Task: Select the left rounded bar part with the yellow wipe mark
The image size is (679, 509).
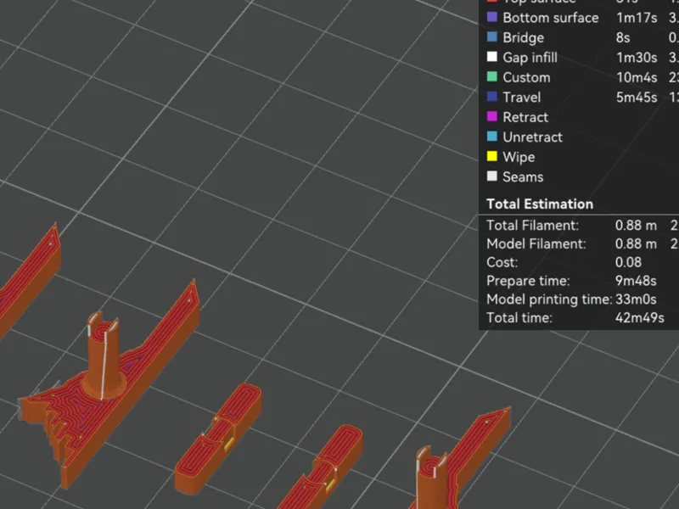Action: (218, 438)
